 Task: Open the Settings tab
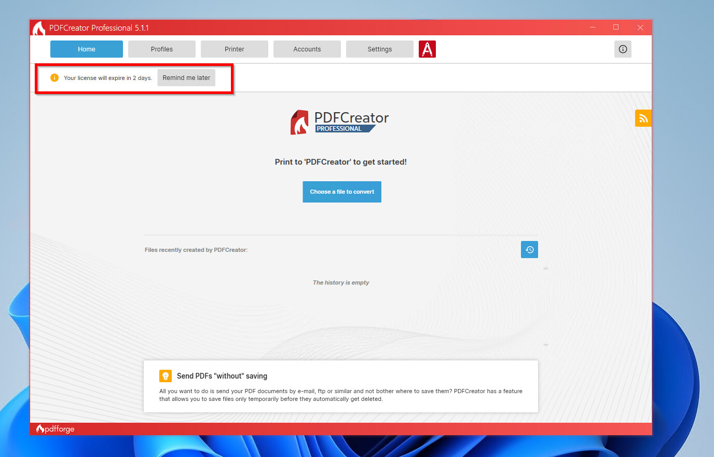(x=380, y=49)
